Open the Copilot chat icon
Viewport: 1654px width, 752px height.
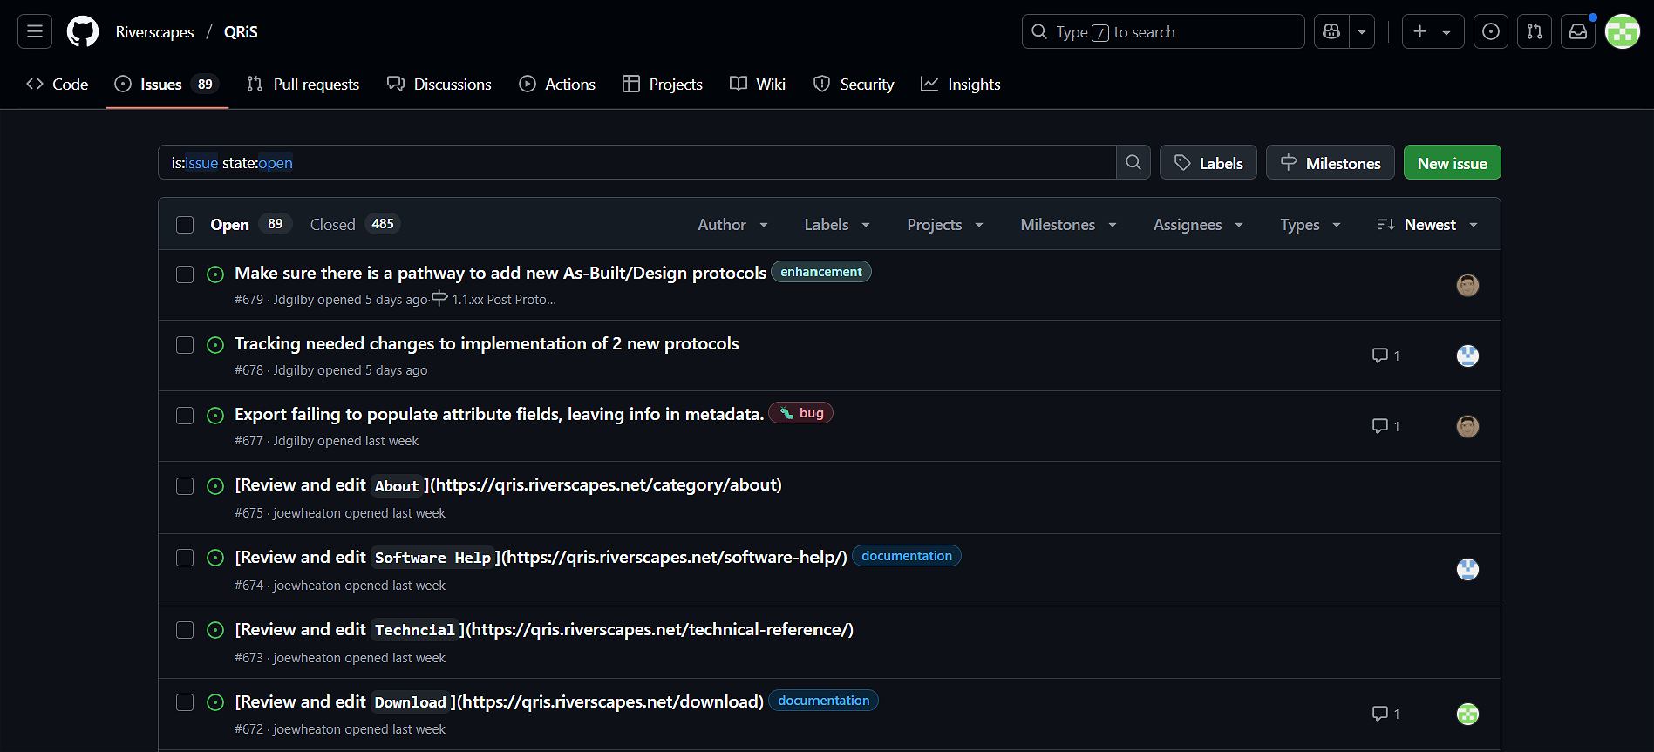[x=1331, y=31]
